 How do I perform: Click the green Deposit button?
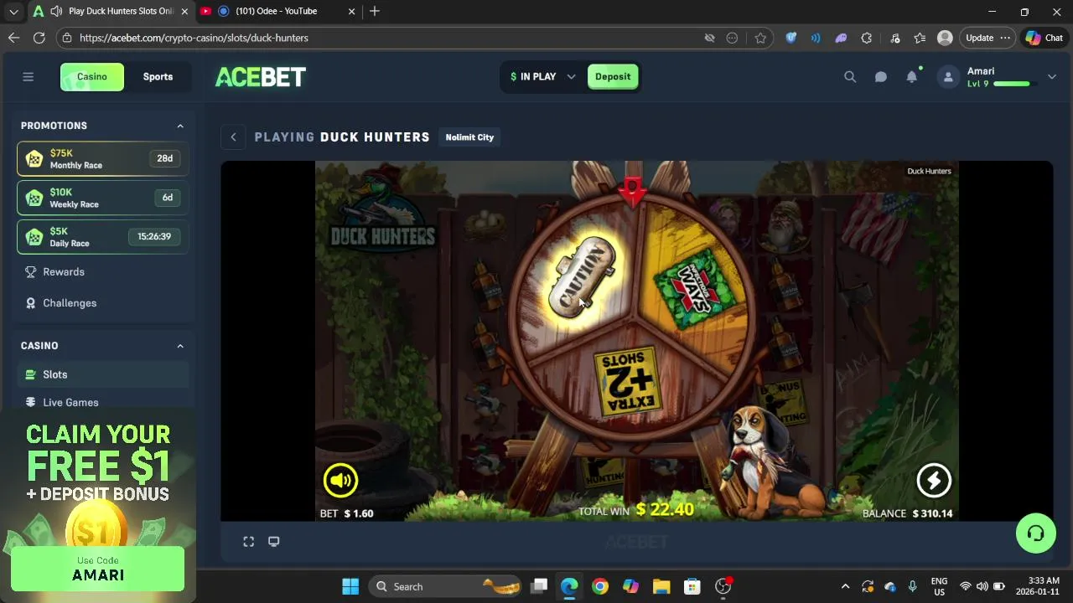613,77
